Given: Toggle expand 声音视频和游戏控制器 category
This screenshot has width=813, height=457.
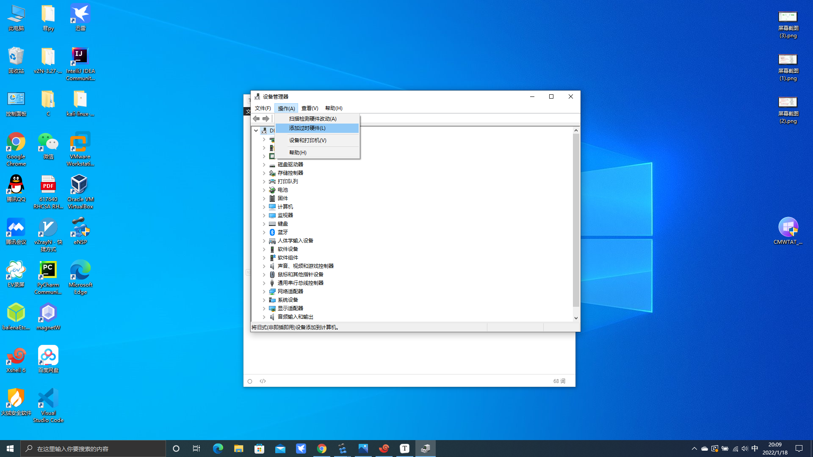Looking at the screenshot, I should point(263,266).
